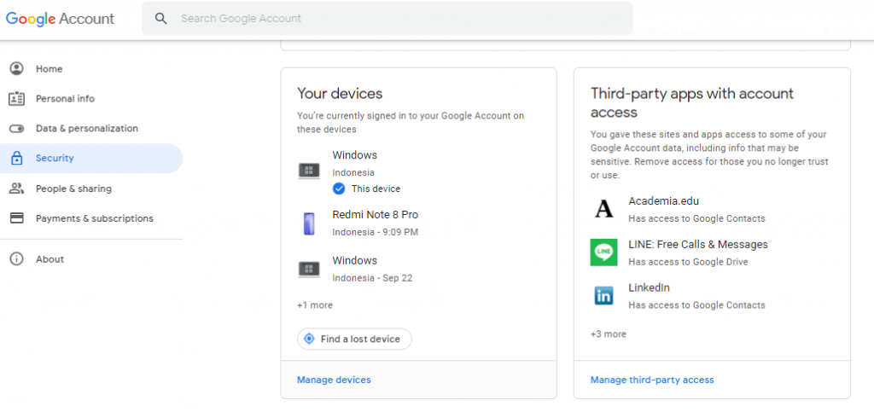Click the Windows device icon dated Sep 22

click(309, 270)
